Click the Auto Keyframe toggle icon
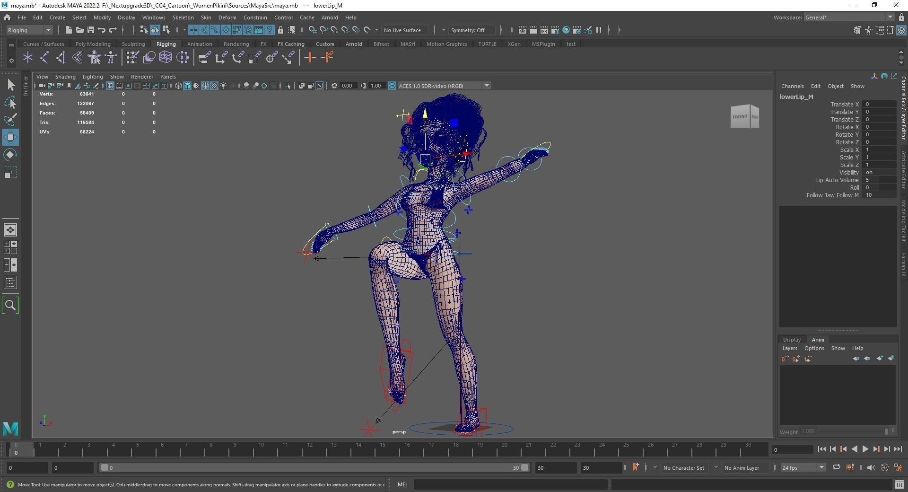This screenshot has height=492, width=908. point(884,467)
